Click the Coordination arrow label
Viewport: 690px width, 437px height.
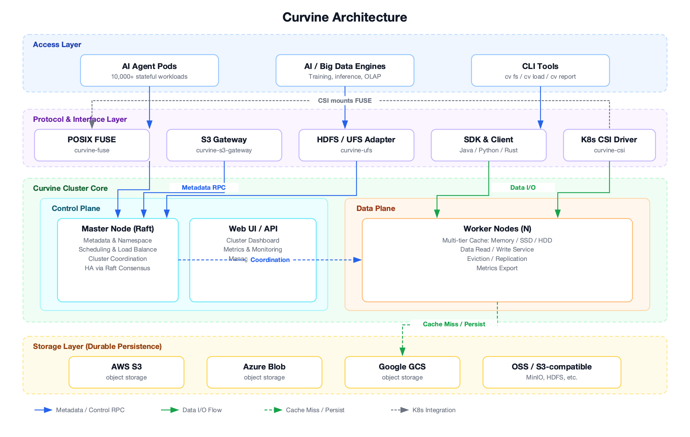coord(270,260)
